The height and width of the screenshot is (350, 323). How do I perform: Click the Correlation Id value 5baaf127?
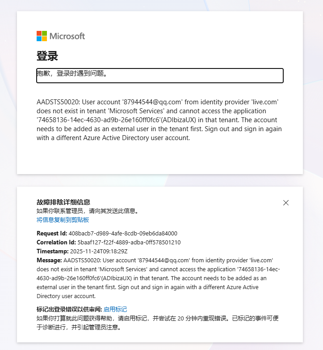129,243
